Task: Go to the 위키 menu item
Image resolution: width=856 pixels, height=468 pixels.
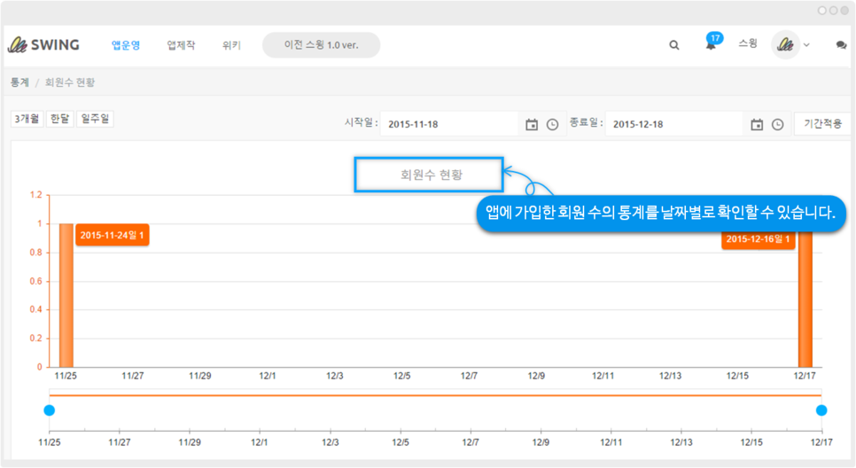Action: (231, 45)
